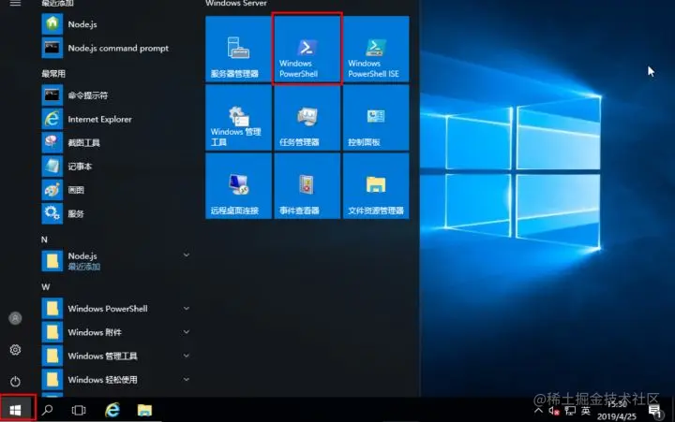Open the 任务管理器 tile
This screenshot has height=422, width=675.
(307, 117)
